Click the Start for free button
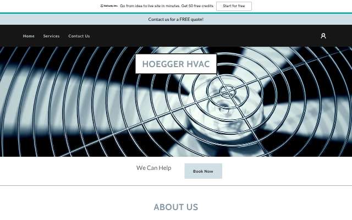The width and height of the screenshot is (352, 220). click(234, 6)
